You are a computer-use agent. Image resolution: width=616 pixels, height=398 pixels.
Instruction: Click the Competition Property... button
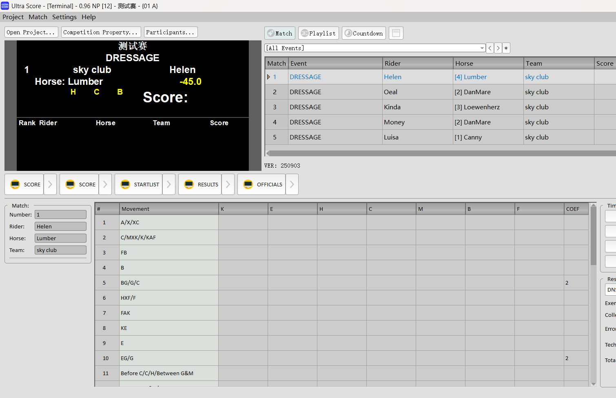coord(101,32)
